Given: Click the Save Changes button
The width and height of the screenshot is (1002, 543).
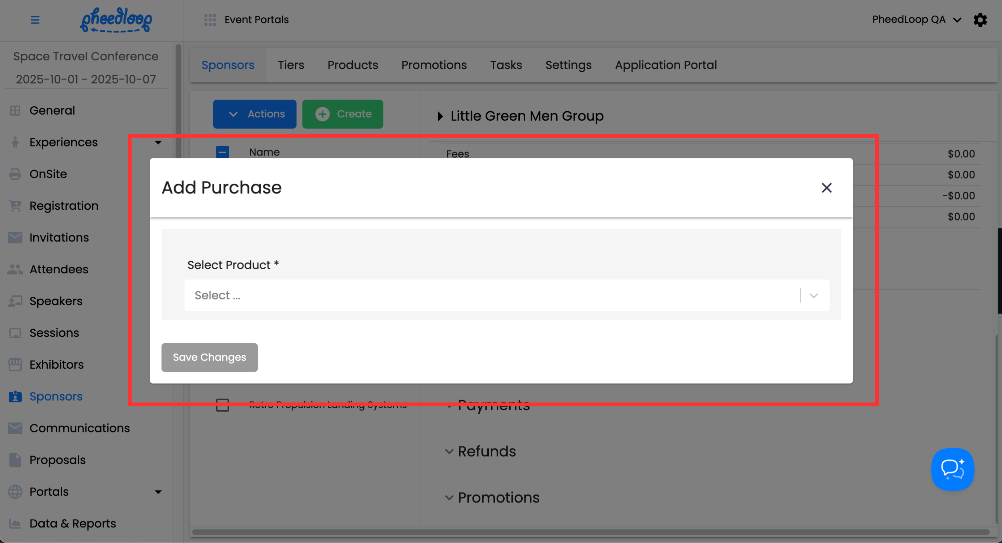Looking at the screenshot, I should click(209, 357).
